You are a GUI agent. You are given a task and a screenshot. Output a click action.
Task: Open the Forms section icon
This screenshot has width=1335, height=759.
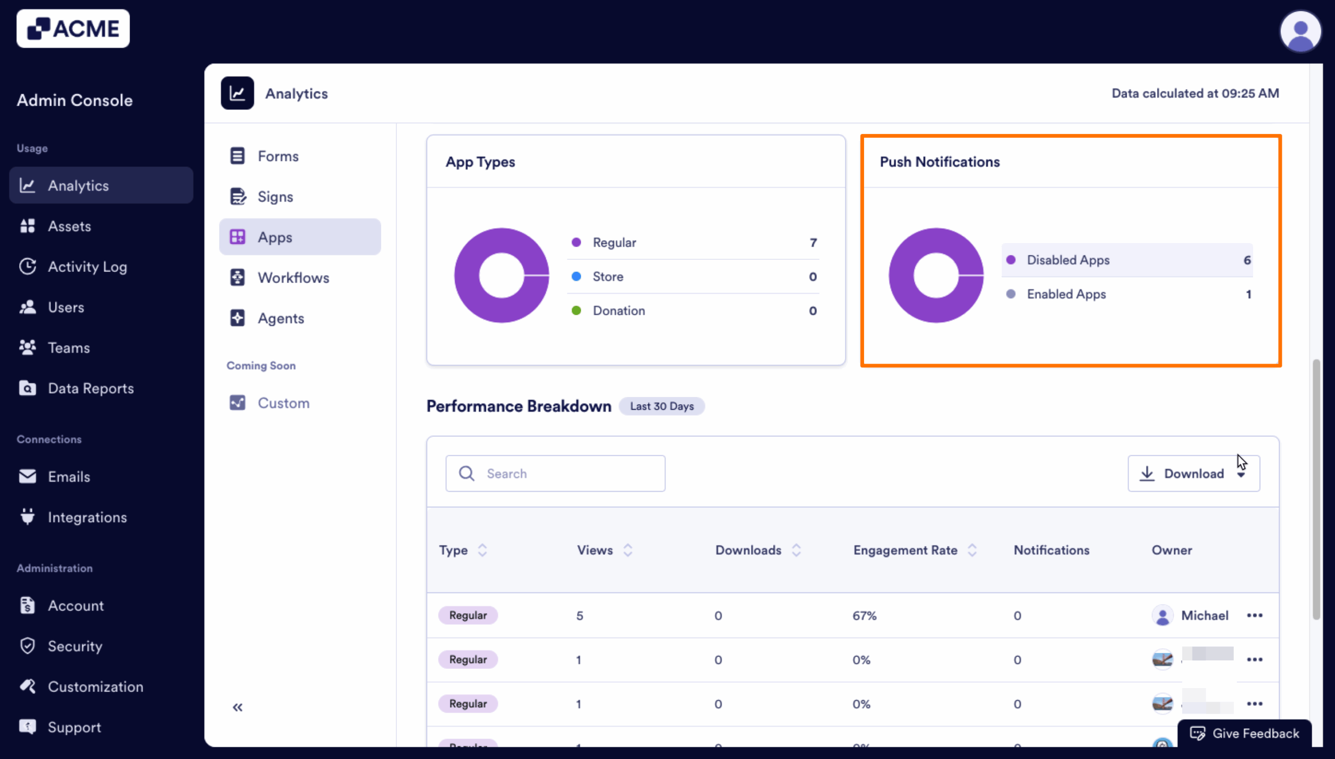pyautogui.click(x=238, y=155)
